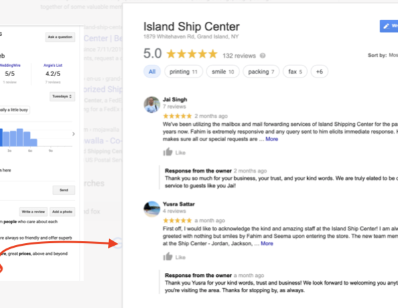
Task: Expand more filter chips with '+6'
Action: [318, 72]
